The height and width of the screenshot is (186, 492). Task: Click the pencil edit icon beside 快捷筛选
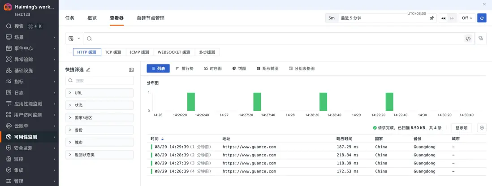88,70
